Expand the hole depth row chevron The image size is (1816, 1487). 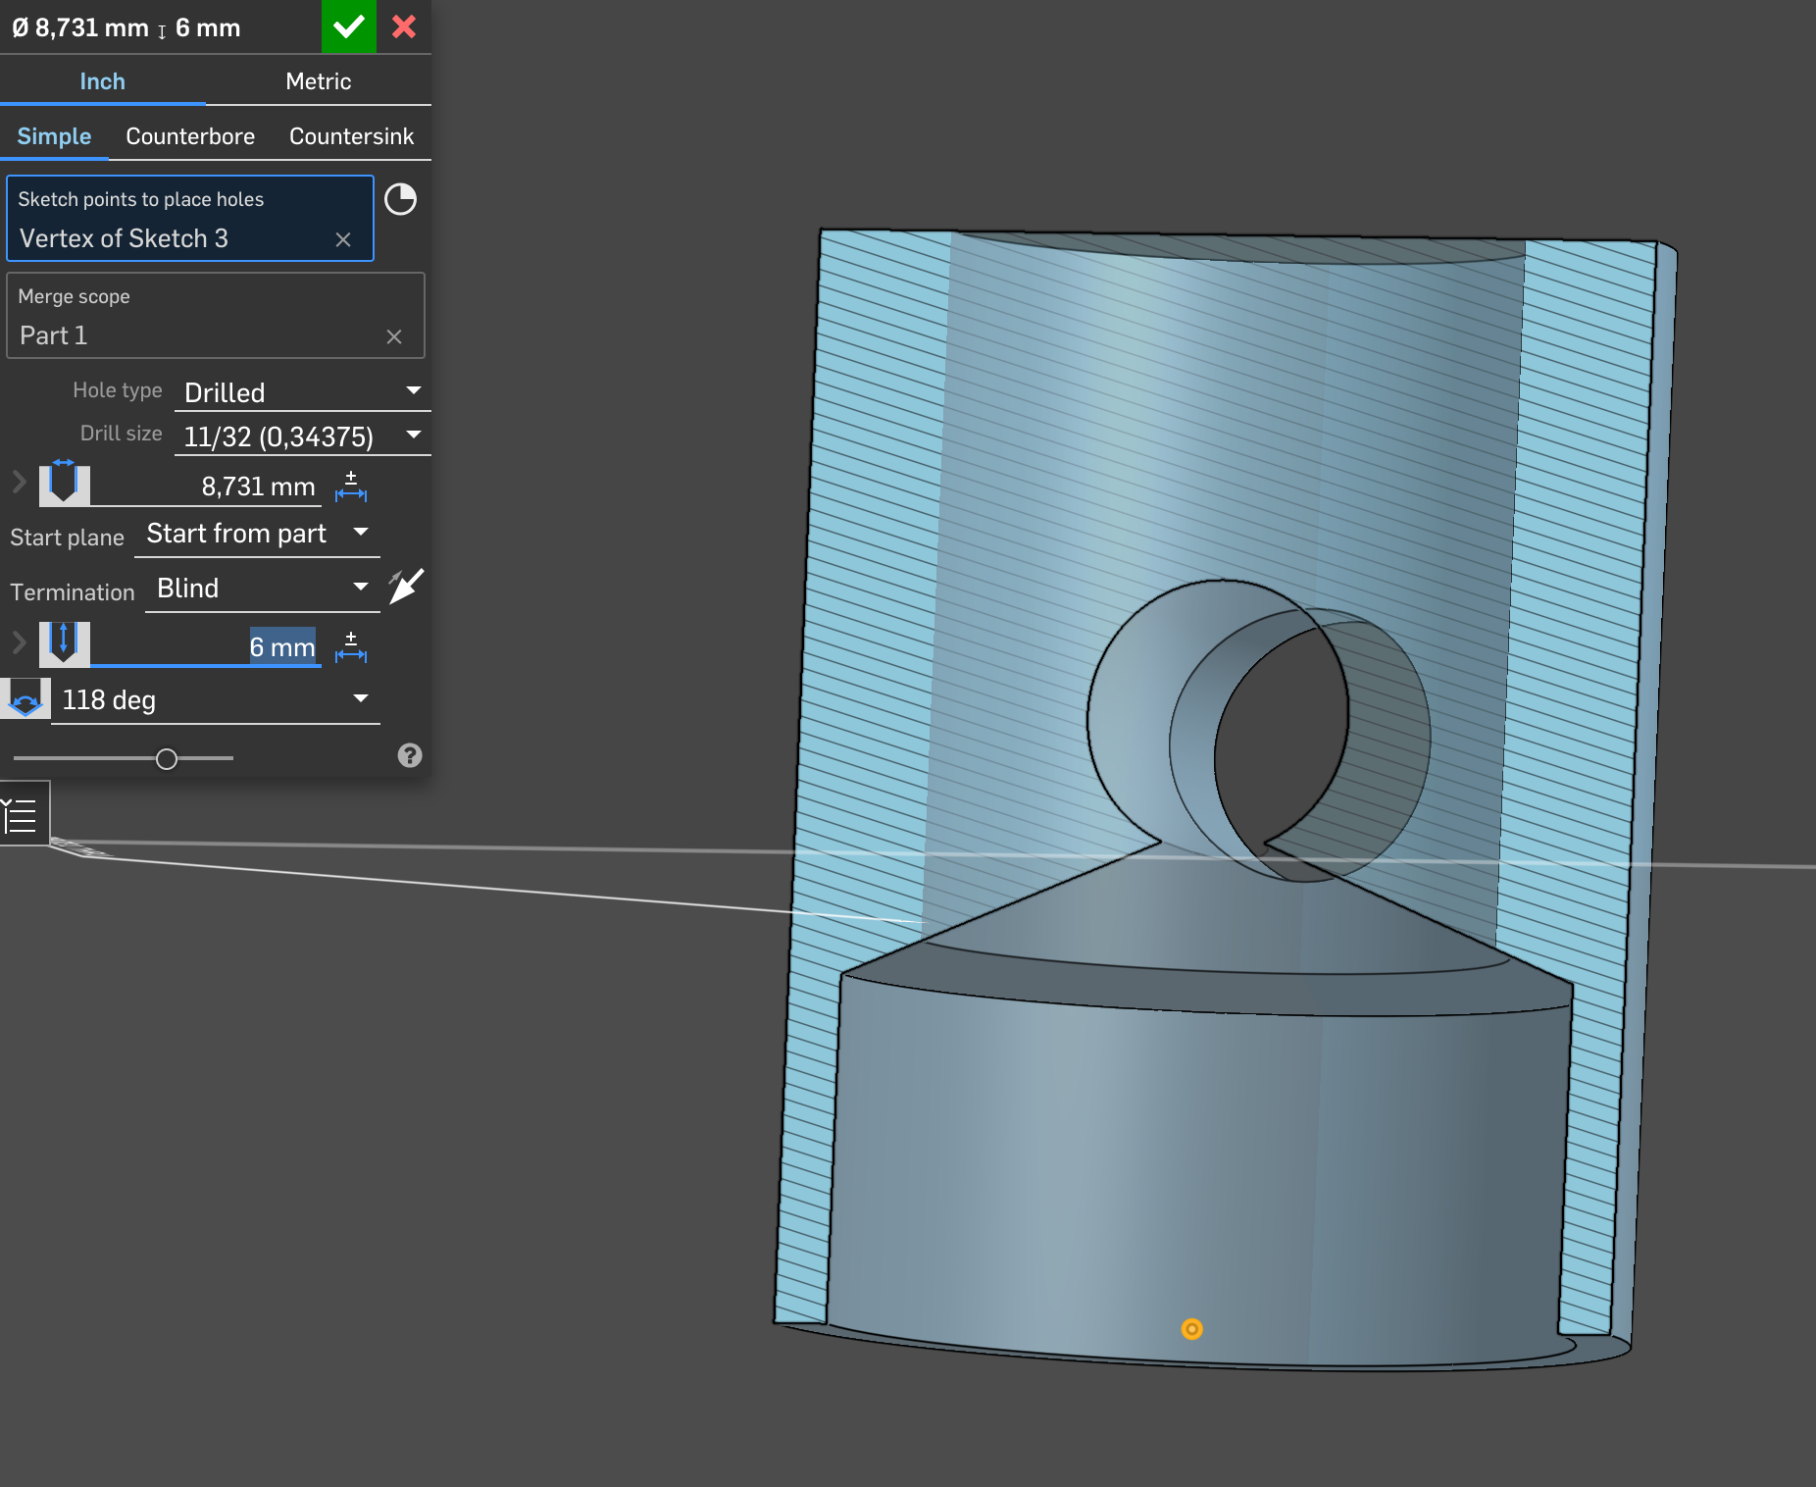tap(19, 642)
